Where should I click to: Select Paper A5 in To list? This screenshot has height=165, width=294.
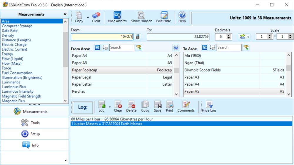pos(234,91)
